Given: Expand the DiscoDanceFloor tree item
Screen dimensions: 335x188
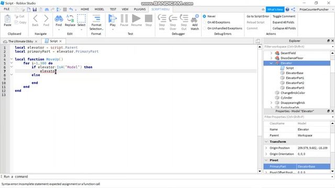Looking at the screenshot, I should coord(271,58).
